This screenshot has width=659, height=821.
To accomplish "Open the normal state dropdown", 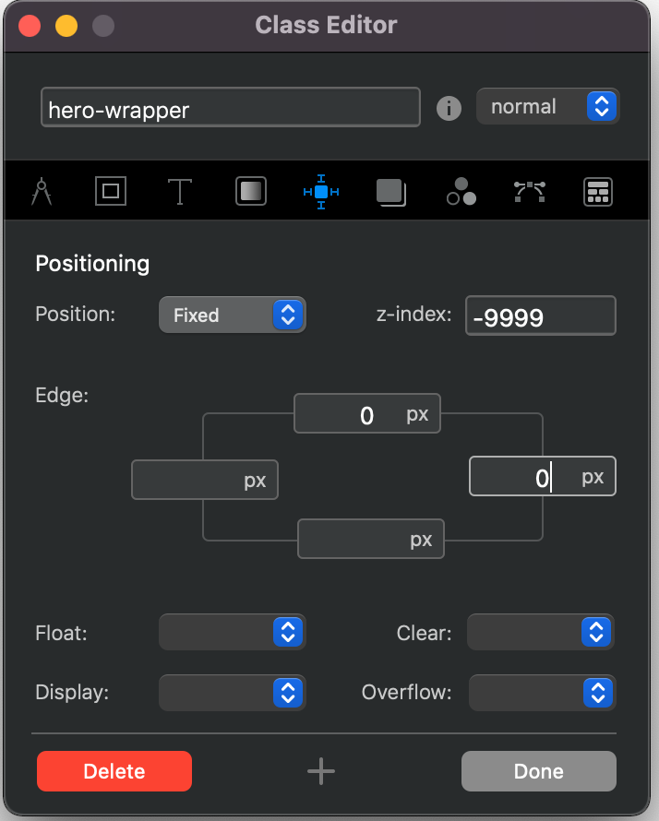I will coord(547,107).
